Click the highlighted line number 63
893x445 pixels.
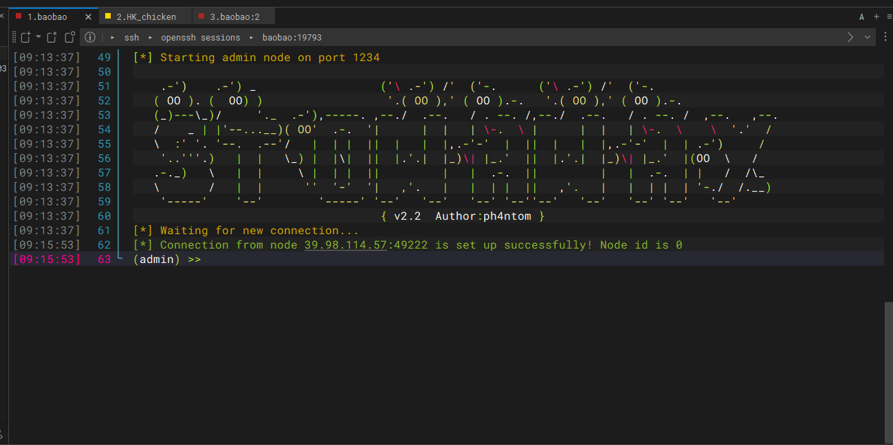click(104, 259)
